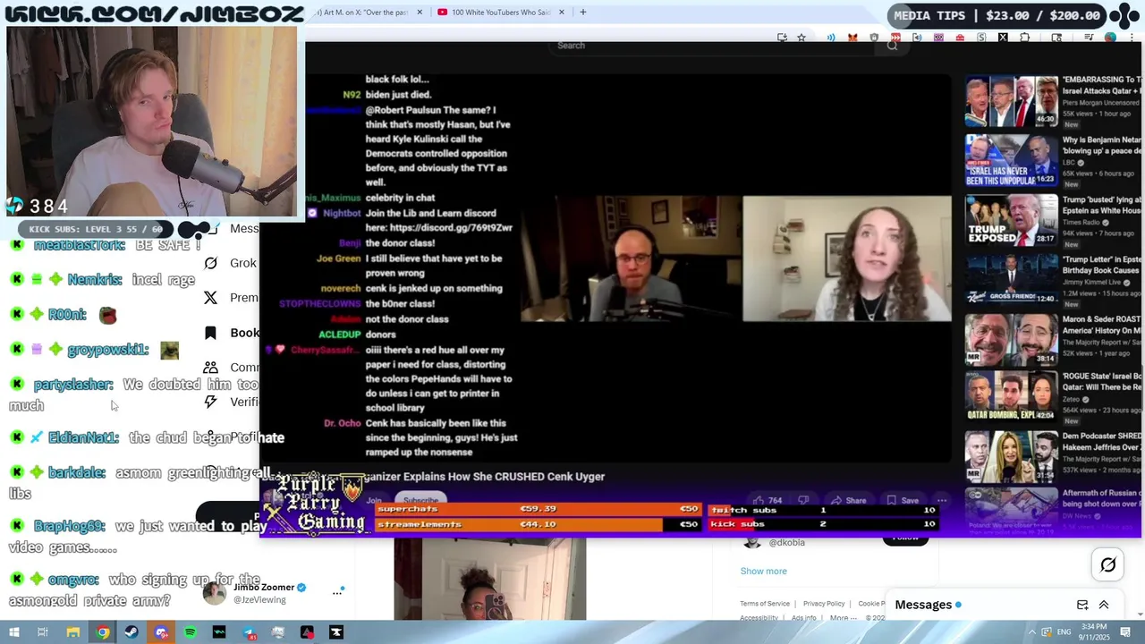
Task: Open Telegram from the taskbar
Action: click(x=249, y=632)
